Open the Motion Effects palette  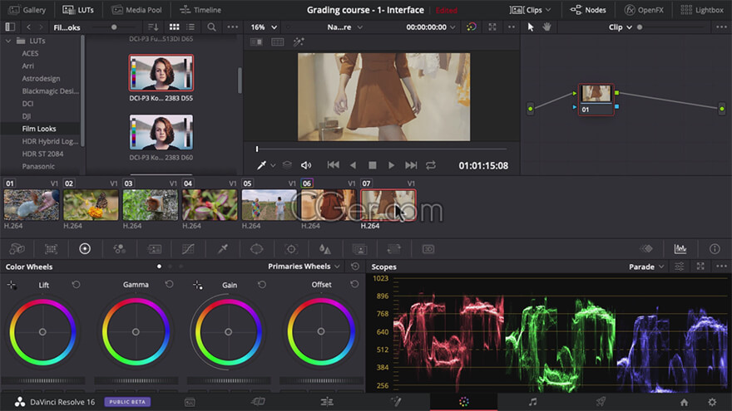(154, 249)
